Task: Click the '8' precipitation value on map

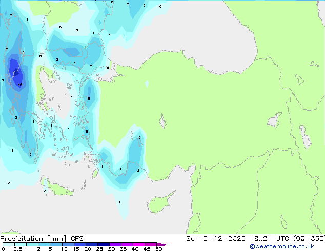Action: (89, 98)
